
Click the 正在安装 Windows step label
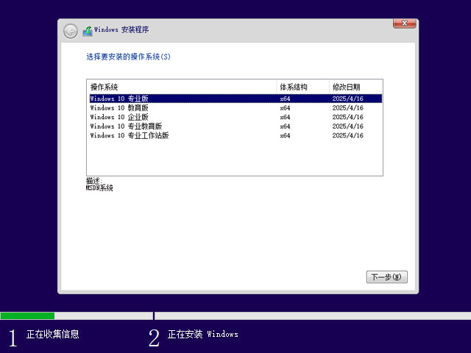[203, 334]
